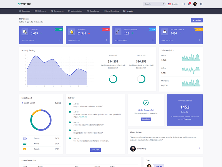The height and width of the screenshot is (167, 222).
Task: Open the user avatar menu
Action: (x=195, y=4)
